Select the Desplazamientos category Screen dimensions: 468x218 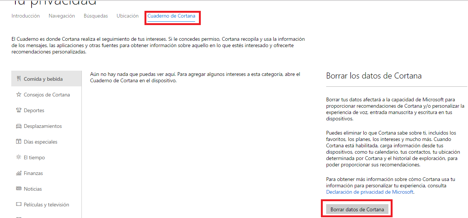(x=47, y=126)
